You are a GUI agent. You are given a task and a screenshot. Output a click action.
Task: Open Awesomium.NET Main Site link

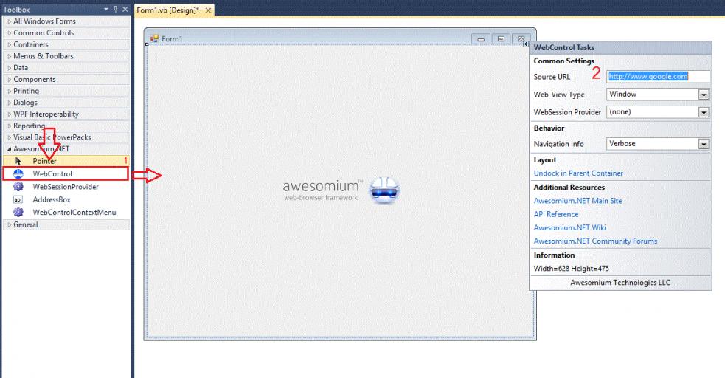(577, 201)
